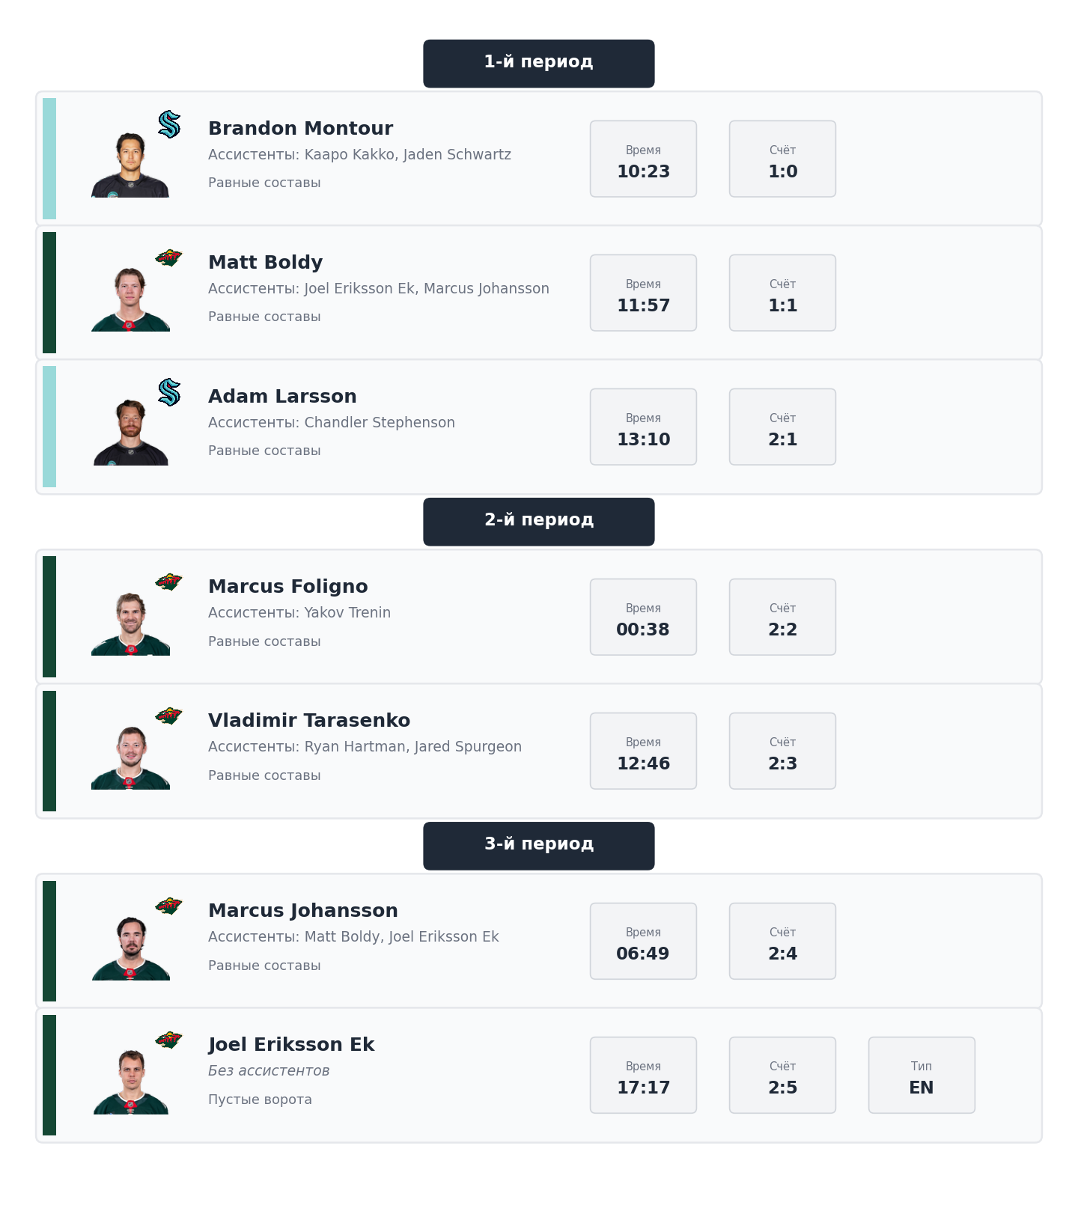Click light teal team bar on Larsson's row
The image size is (1078, 1226).
[49, 427]
